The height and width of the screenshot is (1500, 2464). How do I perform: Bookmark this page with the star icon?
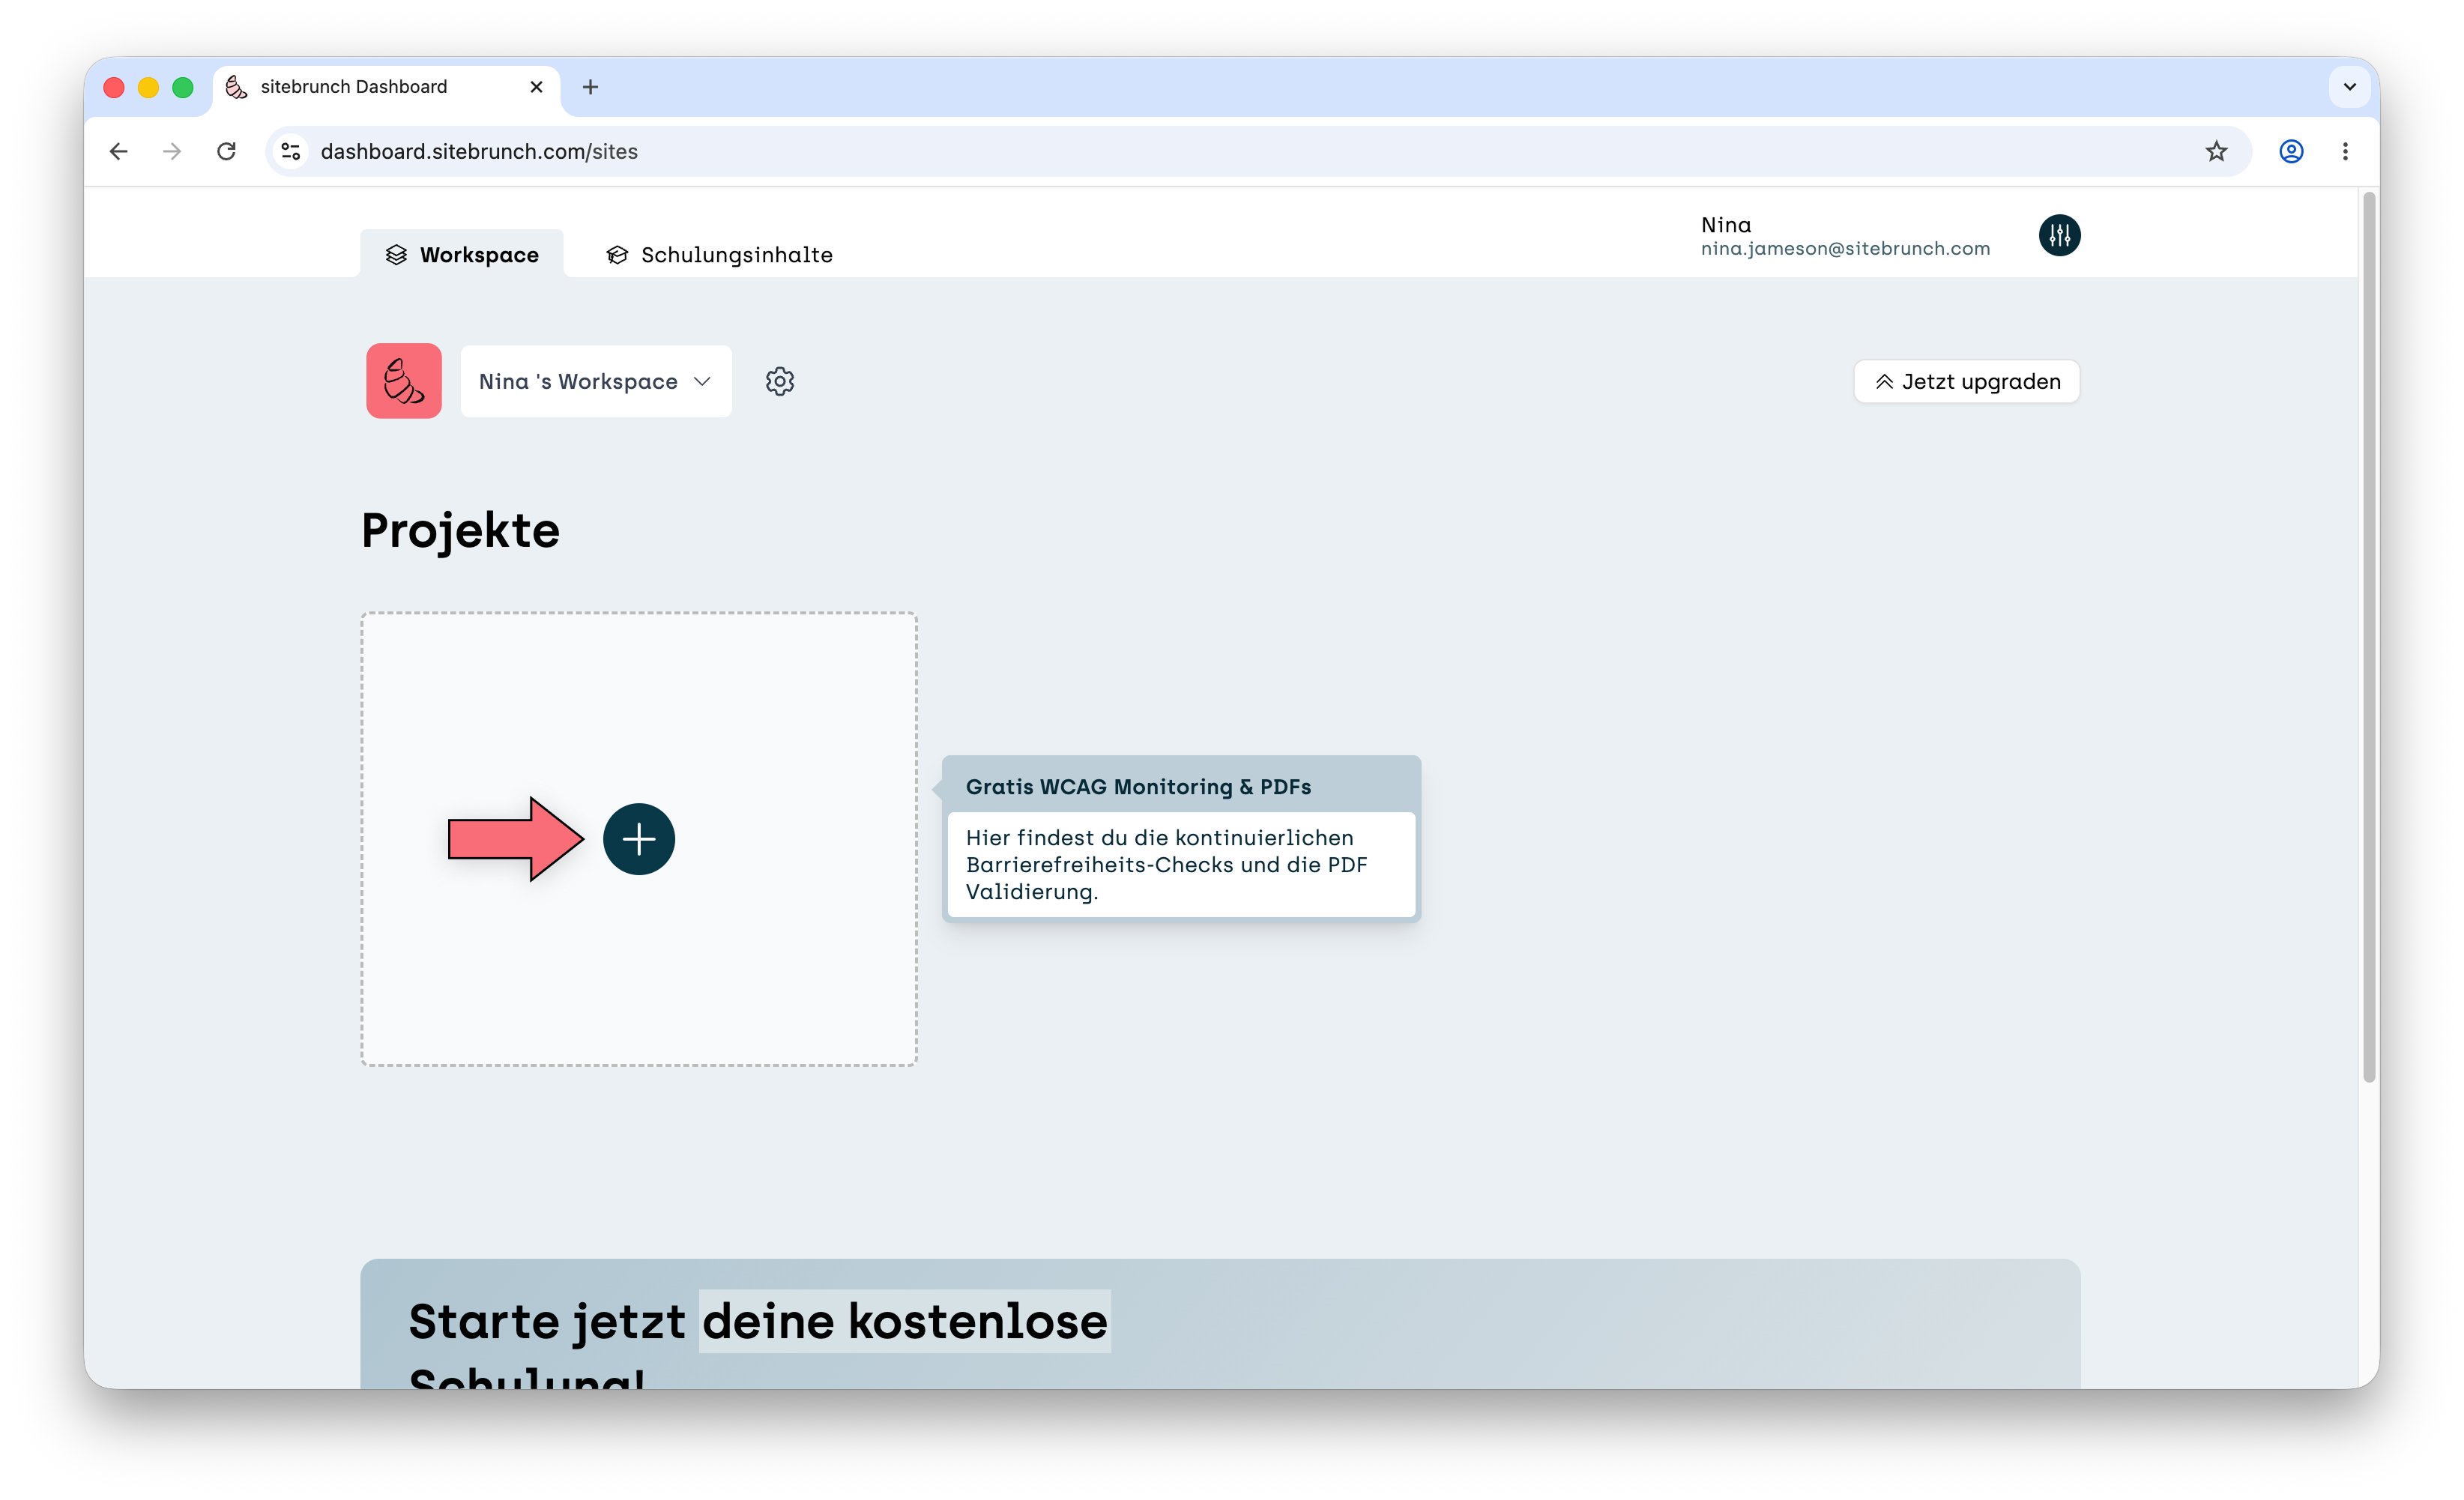pyautogui.click(x=2216, y=151)
